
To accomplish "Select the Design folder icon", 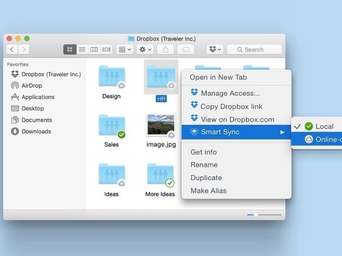I will pyautogui.click(x=112, y=77).
